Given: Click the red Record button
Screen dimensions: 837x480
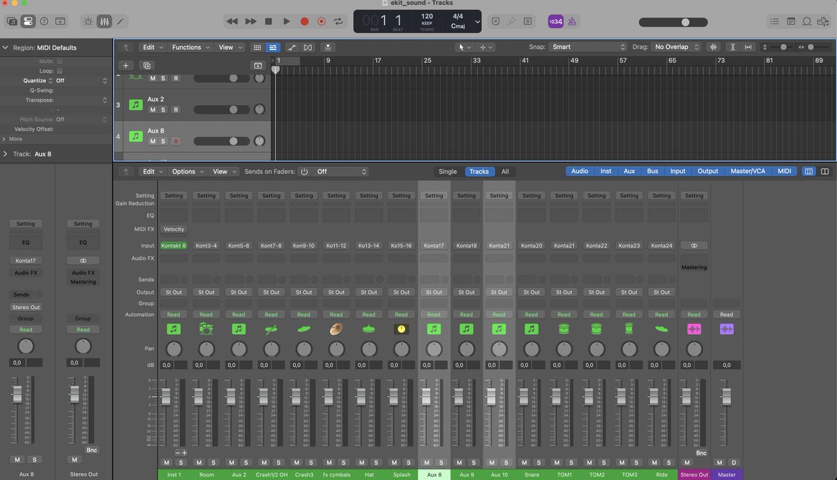Looking at the screenshot, I should click(304, 22).
